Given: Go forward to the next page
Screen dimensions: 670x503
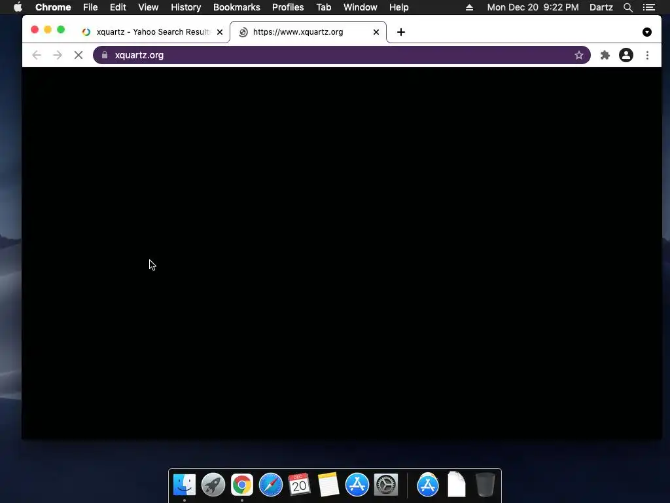Looking at the screenshot, I should coord(58,55).
